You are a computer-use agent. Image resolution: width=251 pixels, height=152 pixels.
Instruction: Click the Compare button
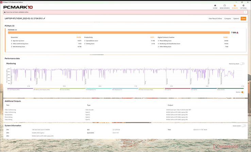click(228, 19)
